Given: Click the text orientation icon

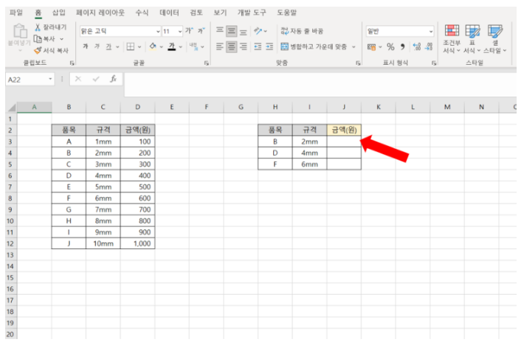Looking at the screenshot, I should tap(258, 31).
